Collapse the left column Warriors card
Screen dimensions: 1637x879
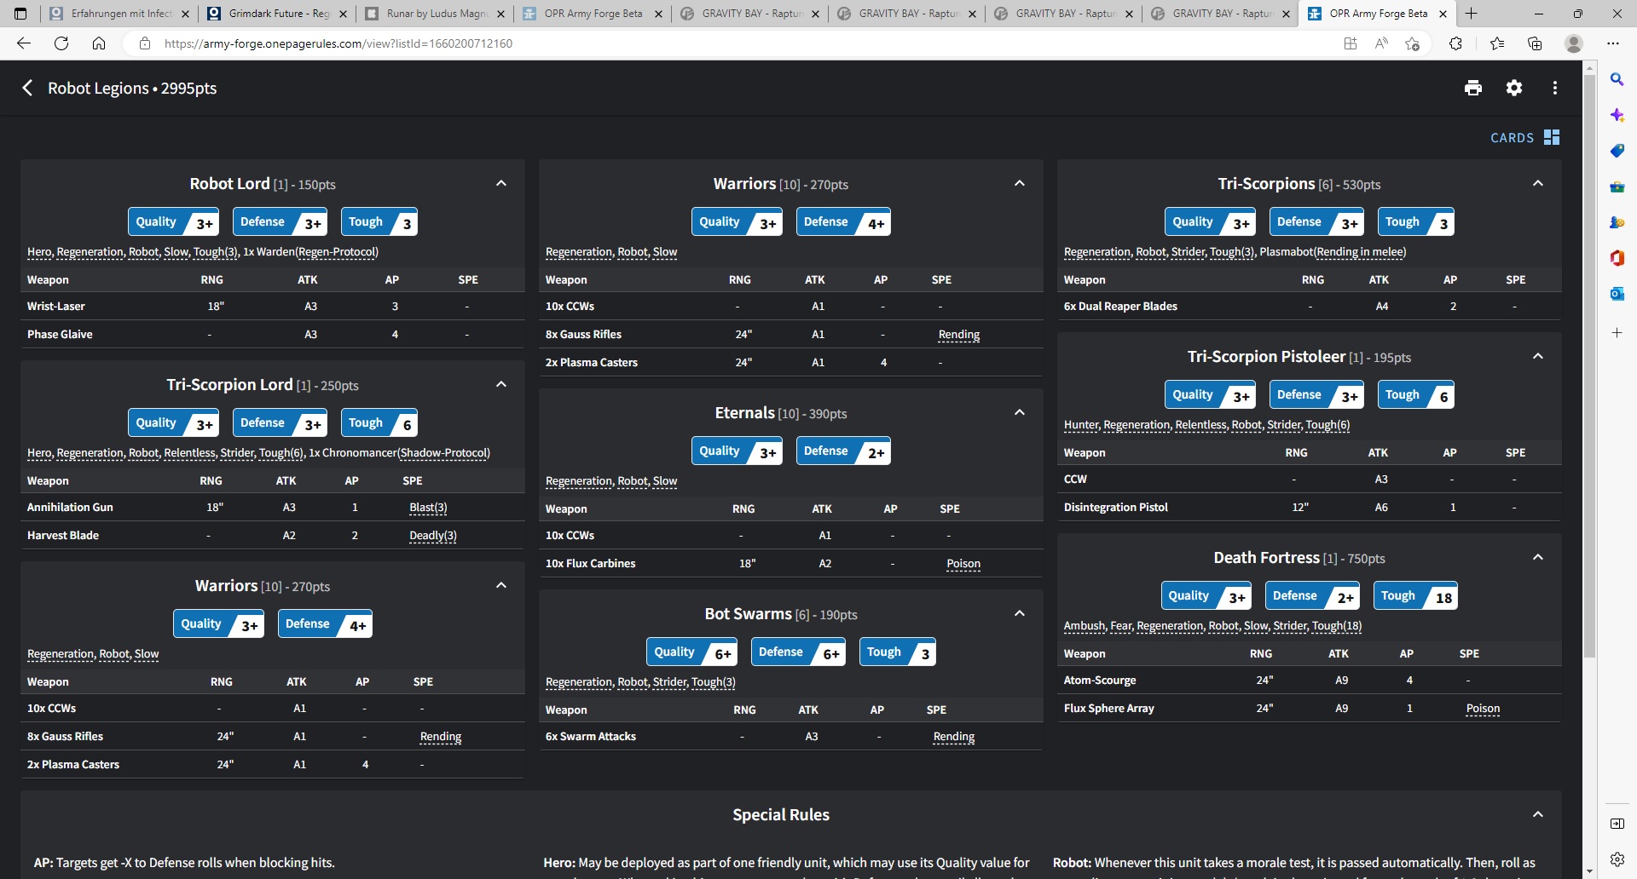[501, 585]
